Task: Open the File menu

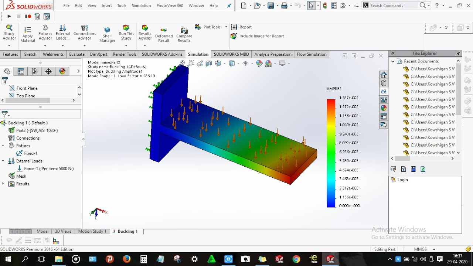Action: pos(67,6)
